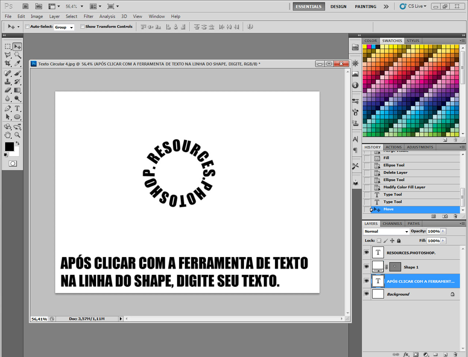Select the Blur tool
The width and height of the screenshot is (468, 357).
[8, 98]
